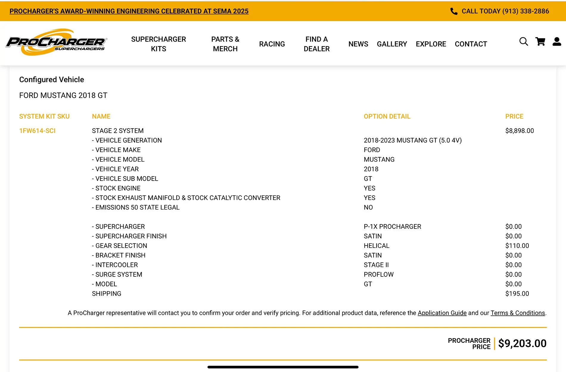Open the Find a Dealer page

[317, 44]
